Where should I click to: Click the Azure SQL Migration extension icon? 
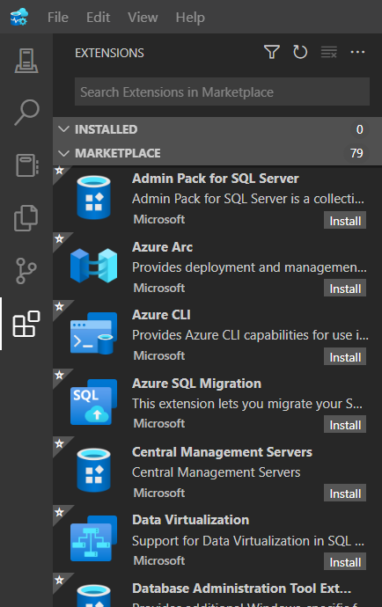(x=93, y=402)
